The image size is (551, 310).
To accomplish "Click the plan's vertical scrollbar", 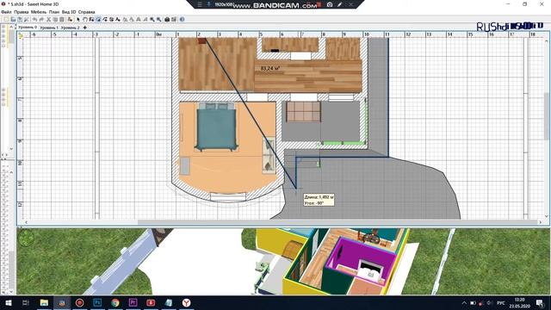I will 547,116.
